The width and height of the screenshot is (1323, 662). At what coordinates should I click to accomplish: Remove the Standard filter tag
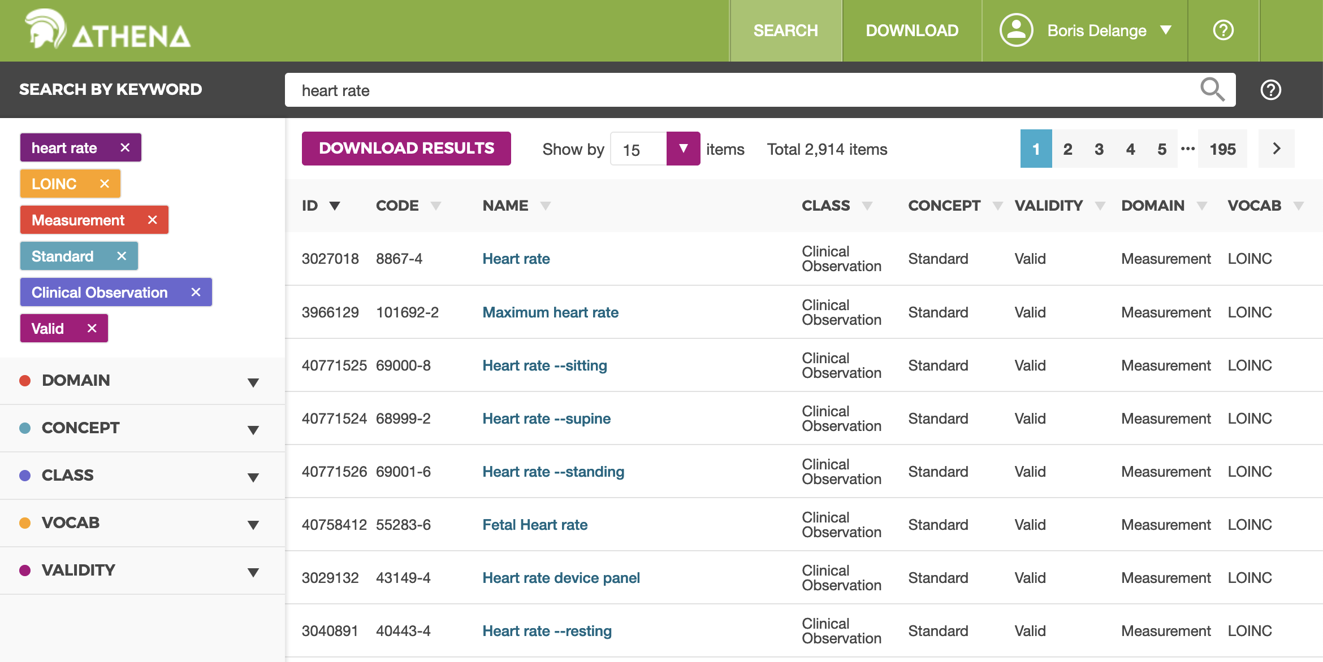(x=122, y=256)
